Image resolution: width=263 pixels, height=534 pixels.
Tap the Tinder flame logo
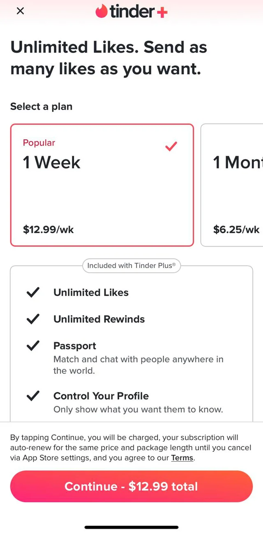pos(102,11)
